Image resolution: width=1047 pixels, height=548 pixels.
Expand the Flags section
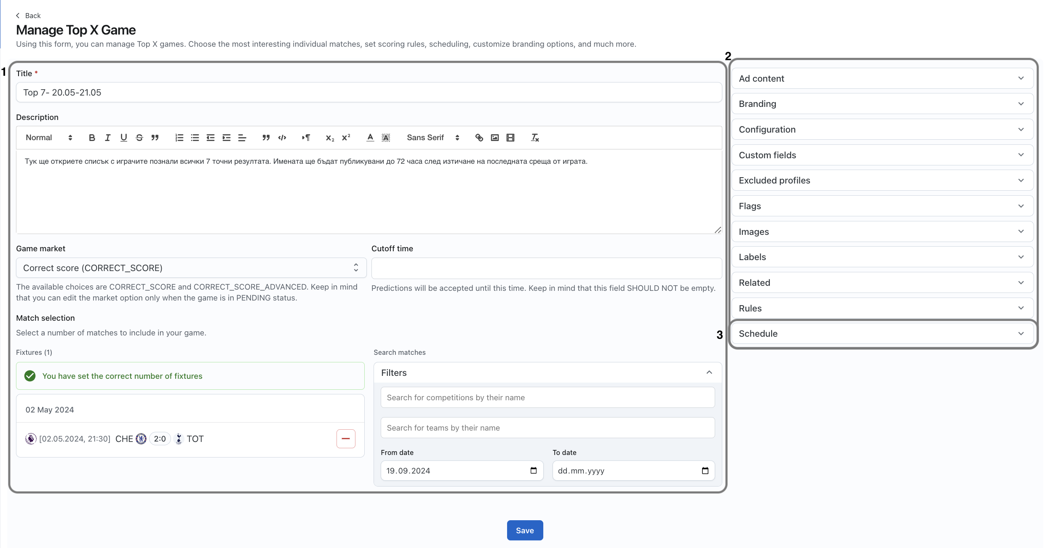882,206
